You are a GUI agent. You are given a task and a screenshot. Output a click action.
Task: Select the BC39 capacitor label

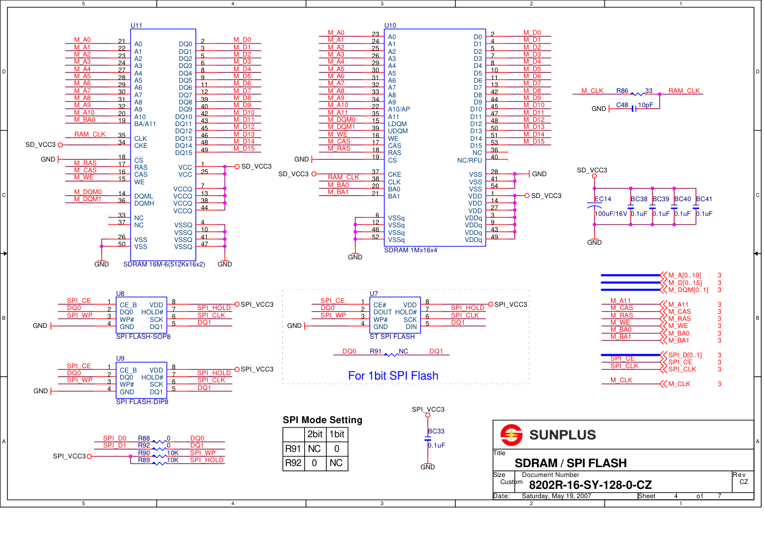coord(661,199)
